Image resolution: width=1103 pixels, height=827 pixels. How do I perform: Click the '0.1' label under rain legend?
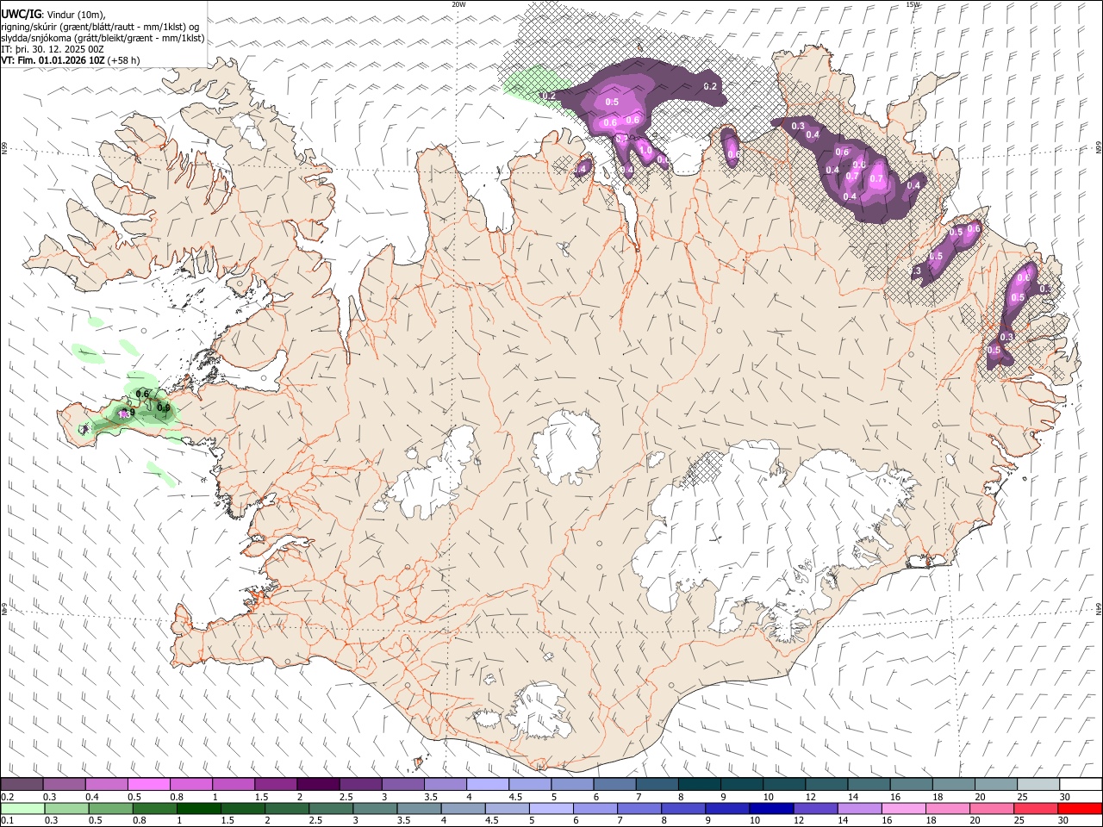point(8,821)
